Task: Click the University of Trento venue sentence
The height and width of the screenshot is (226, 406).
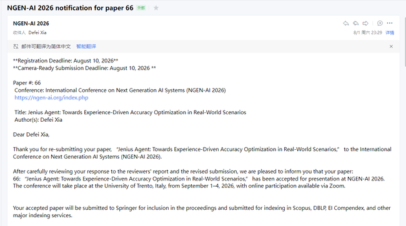Action: pyautogui.click(x=179, y=186)
